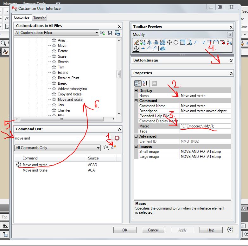Collapse the Customizations in All Files panel
Screen dimensions: 248x246
click(x=119, y=26)
